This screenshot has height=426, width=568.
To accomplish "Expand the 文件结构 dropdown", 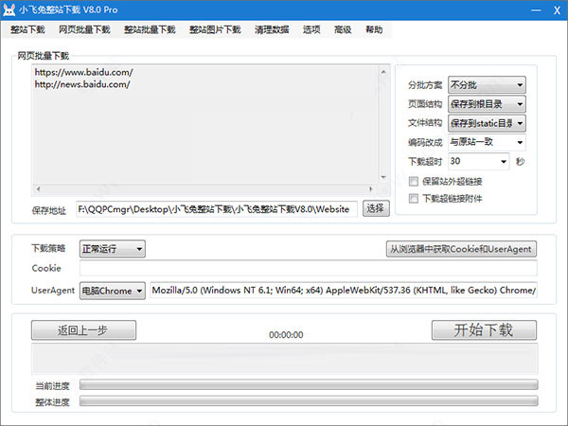I will 487,123.
